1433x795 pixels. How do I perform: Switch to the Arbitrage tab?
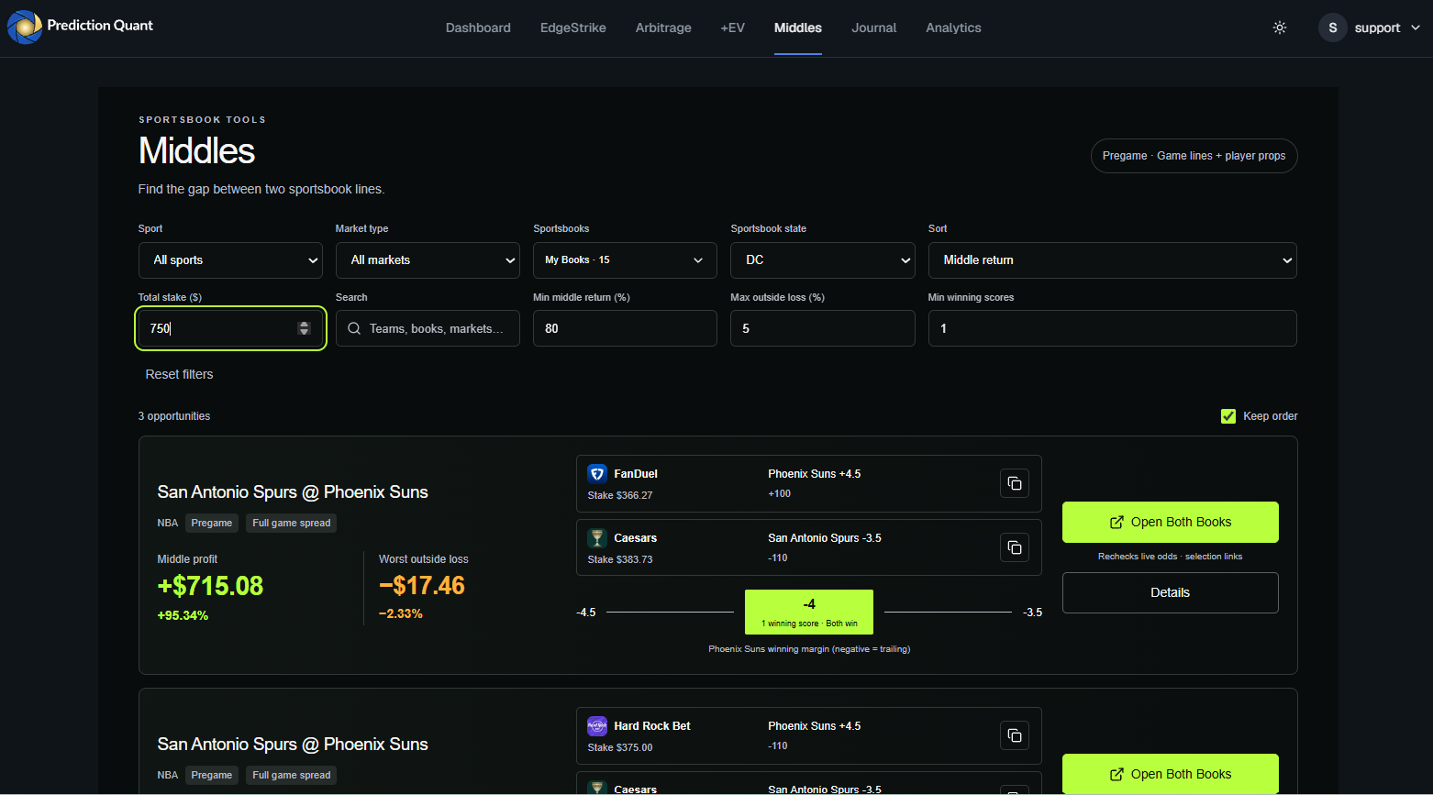coord(663,28)
